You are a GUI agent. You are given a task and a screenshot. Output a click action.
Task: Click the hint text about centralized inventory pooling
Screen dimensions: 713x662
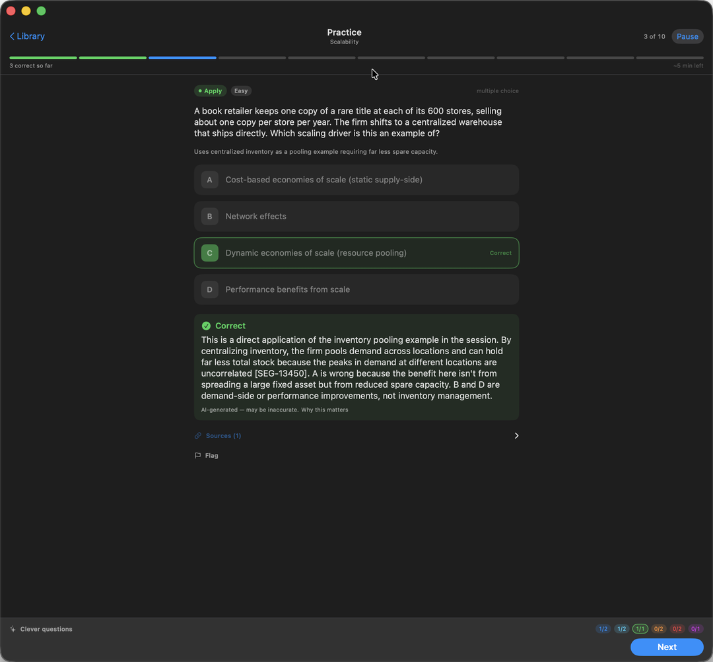tap(316, 152)
